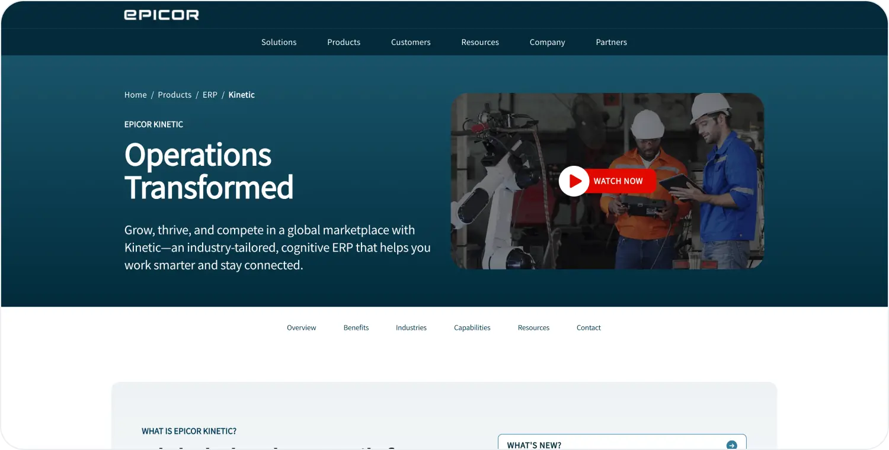This screenshot has height=450, width=889.
Task: Select Products in the breadcrumb trail
Action: [x=175, y=95]
